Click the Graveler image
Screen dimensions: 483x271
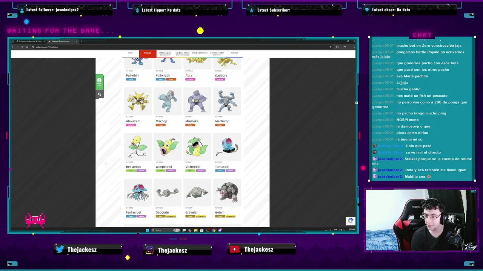pyautogui.click(x=197, y=192)
